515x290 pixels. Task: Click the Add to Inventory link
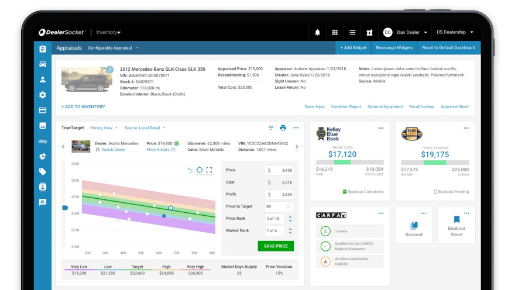coord(83,107)
